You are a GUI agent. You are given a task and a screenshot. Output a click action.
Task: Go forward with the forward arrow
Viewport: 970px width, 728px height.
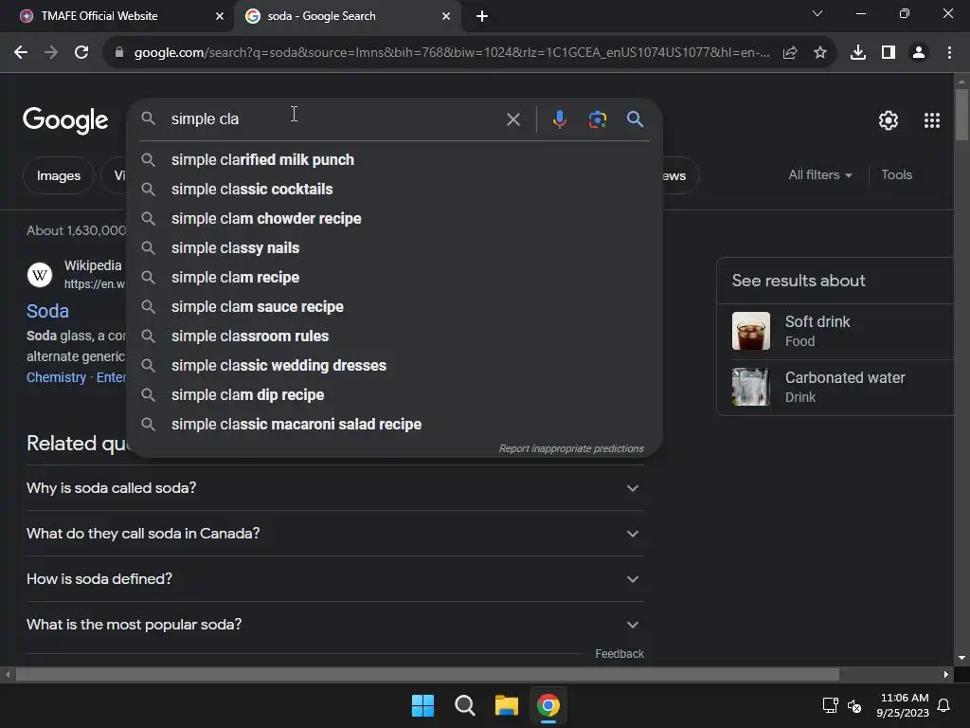click(x=51, y=53)
